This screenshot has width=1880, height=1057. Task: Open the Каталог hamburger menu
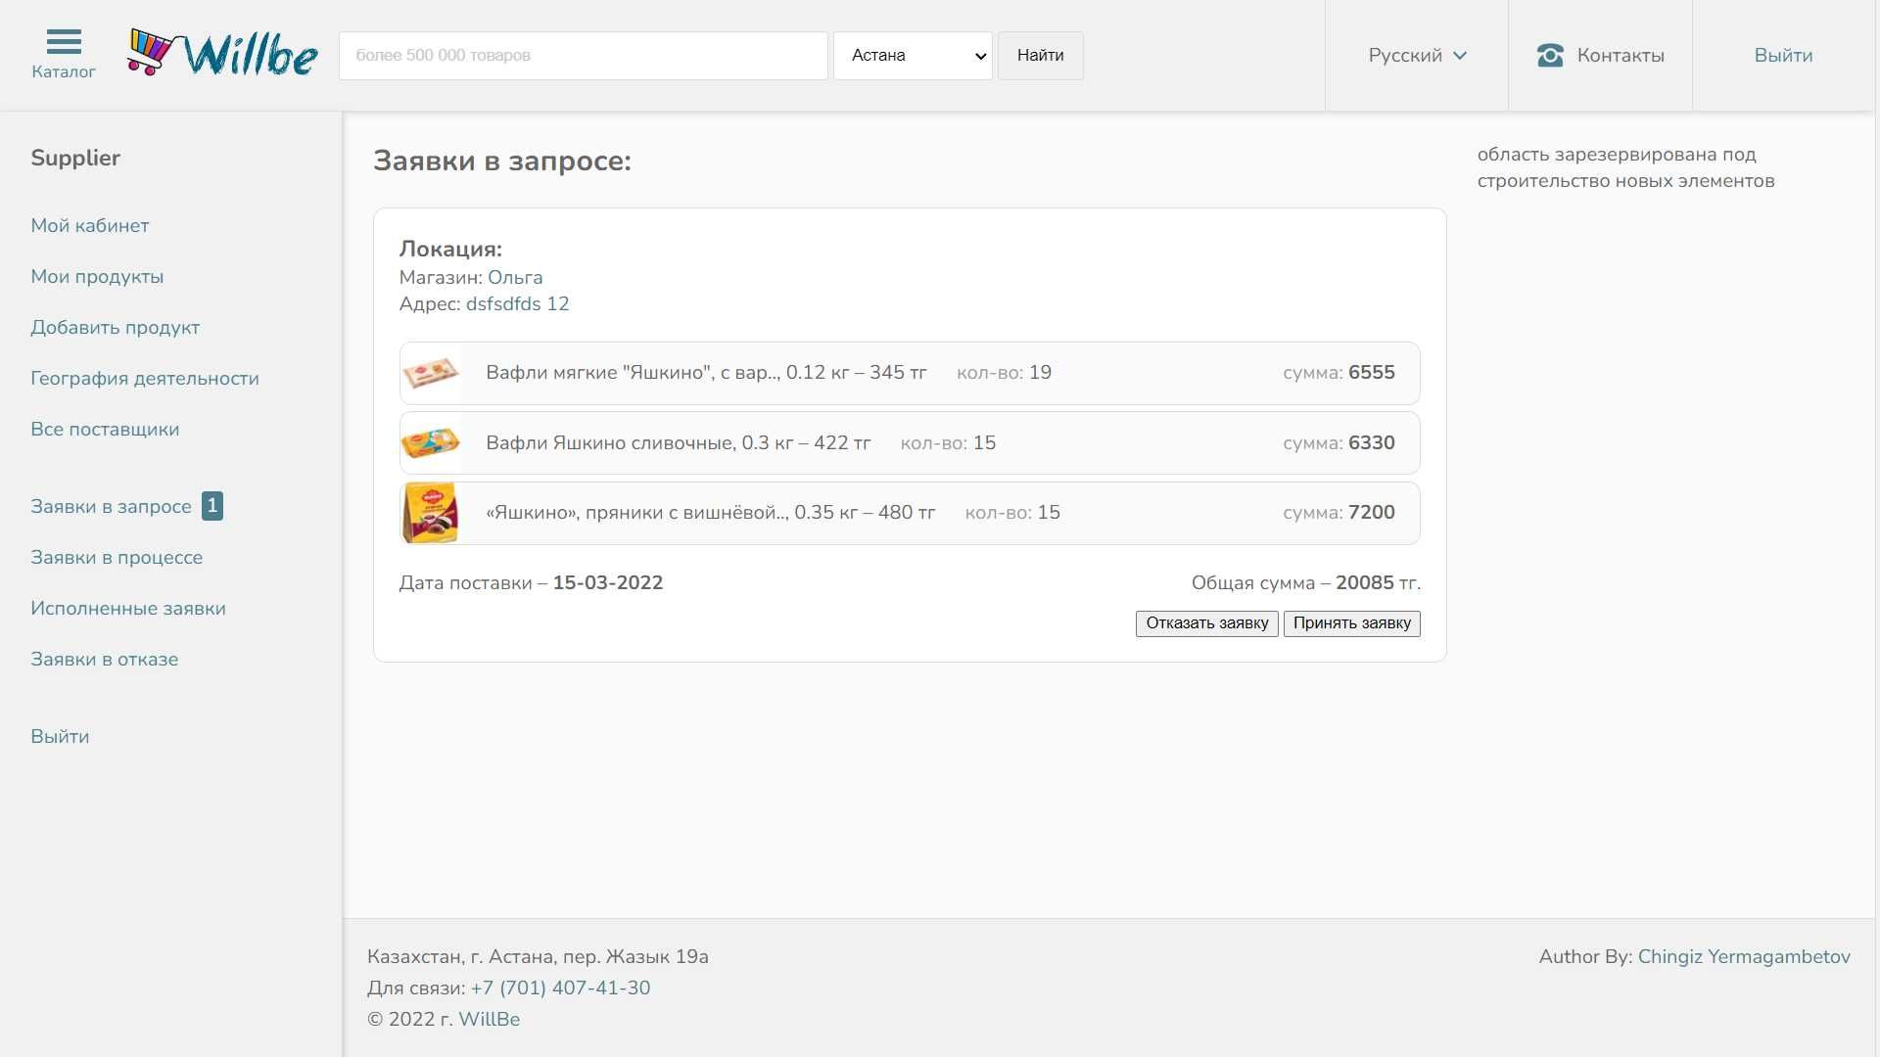click(64, 55)
